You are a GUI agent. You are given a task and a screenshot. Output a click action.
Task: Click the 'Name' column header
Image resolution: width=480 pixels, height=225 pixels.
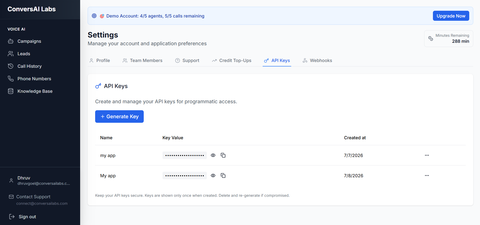point(106,138)
